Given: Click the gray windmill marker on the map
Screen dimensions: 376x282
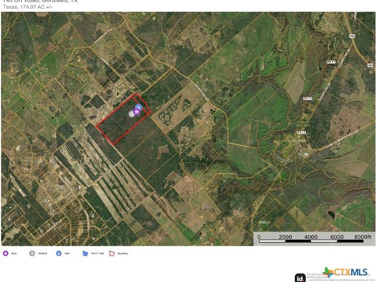Looking at the screenshot, I should click(x=132, y=114).
